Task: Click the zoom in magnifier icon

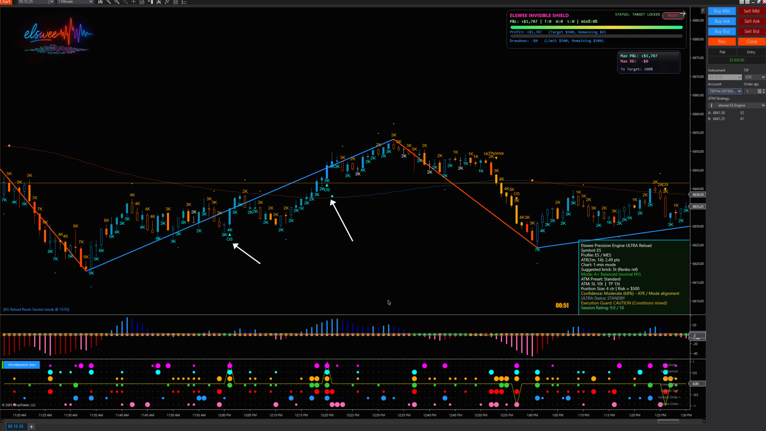Action: [x=117, y=2]
